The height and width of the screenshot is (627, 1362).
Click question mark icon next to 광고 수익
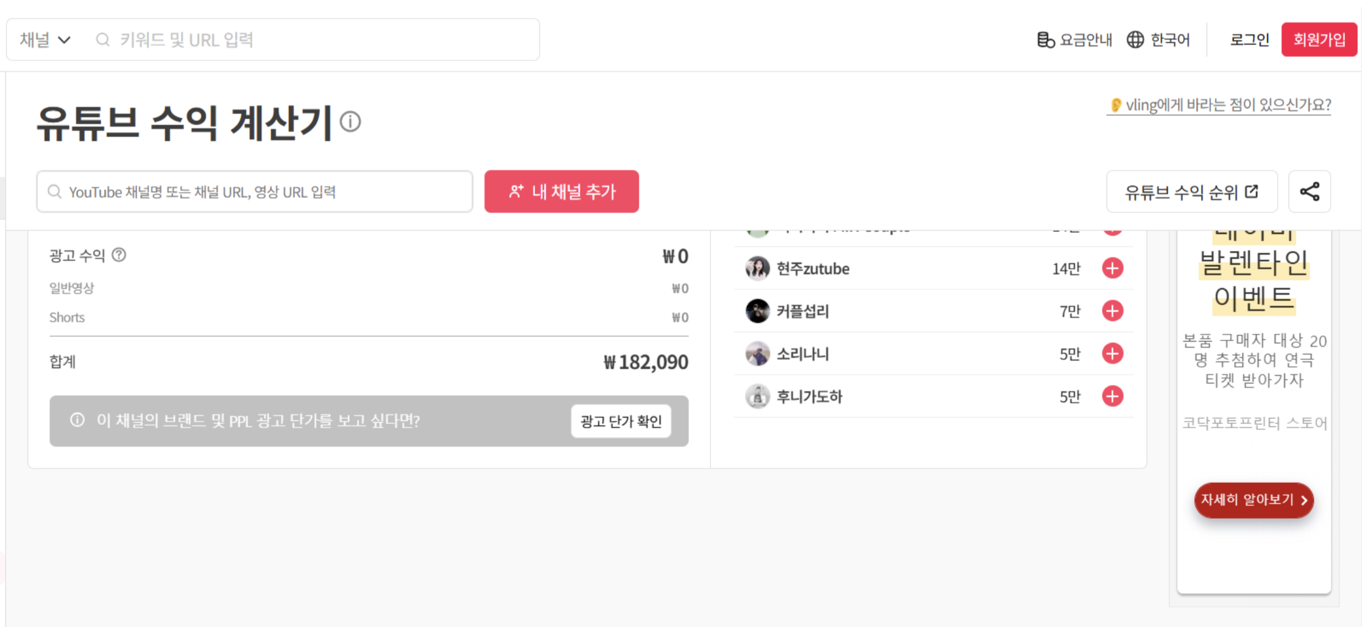click(x=119, y=255)
